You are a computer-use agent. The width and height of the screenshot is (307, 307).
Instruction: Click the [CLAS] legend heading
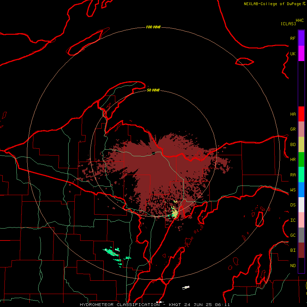pos(288,24)
